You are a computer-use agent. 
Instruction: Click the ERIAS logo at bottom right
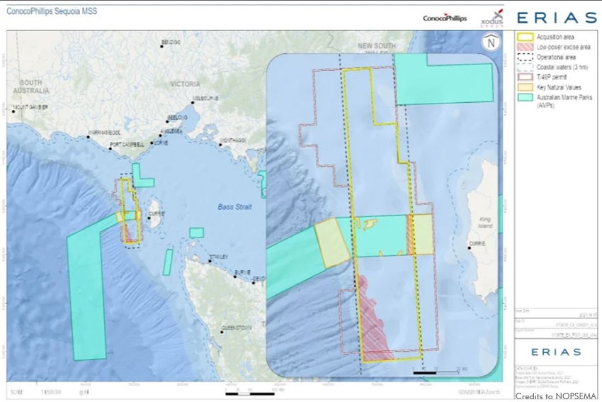coord(557,352)
